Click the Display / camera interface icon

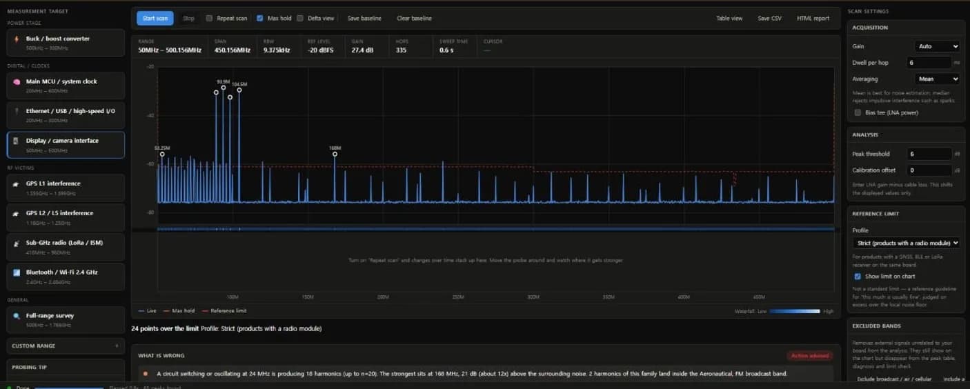tap(16, 141)
